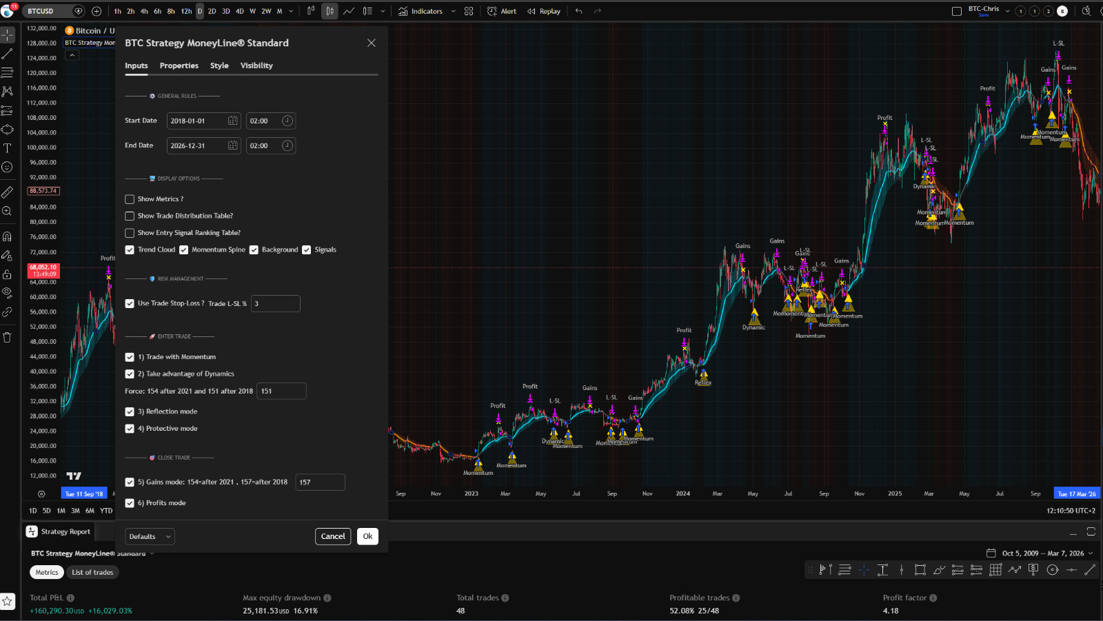Redo the chart action
The image size is (1103, 621).
coord(598,11)
